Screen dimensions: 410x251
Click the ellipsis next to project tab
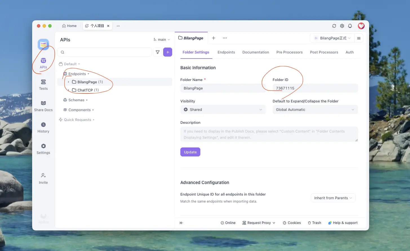click(118, 26)
